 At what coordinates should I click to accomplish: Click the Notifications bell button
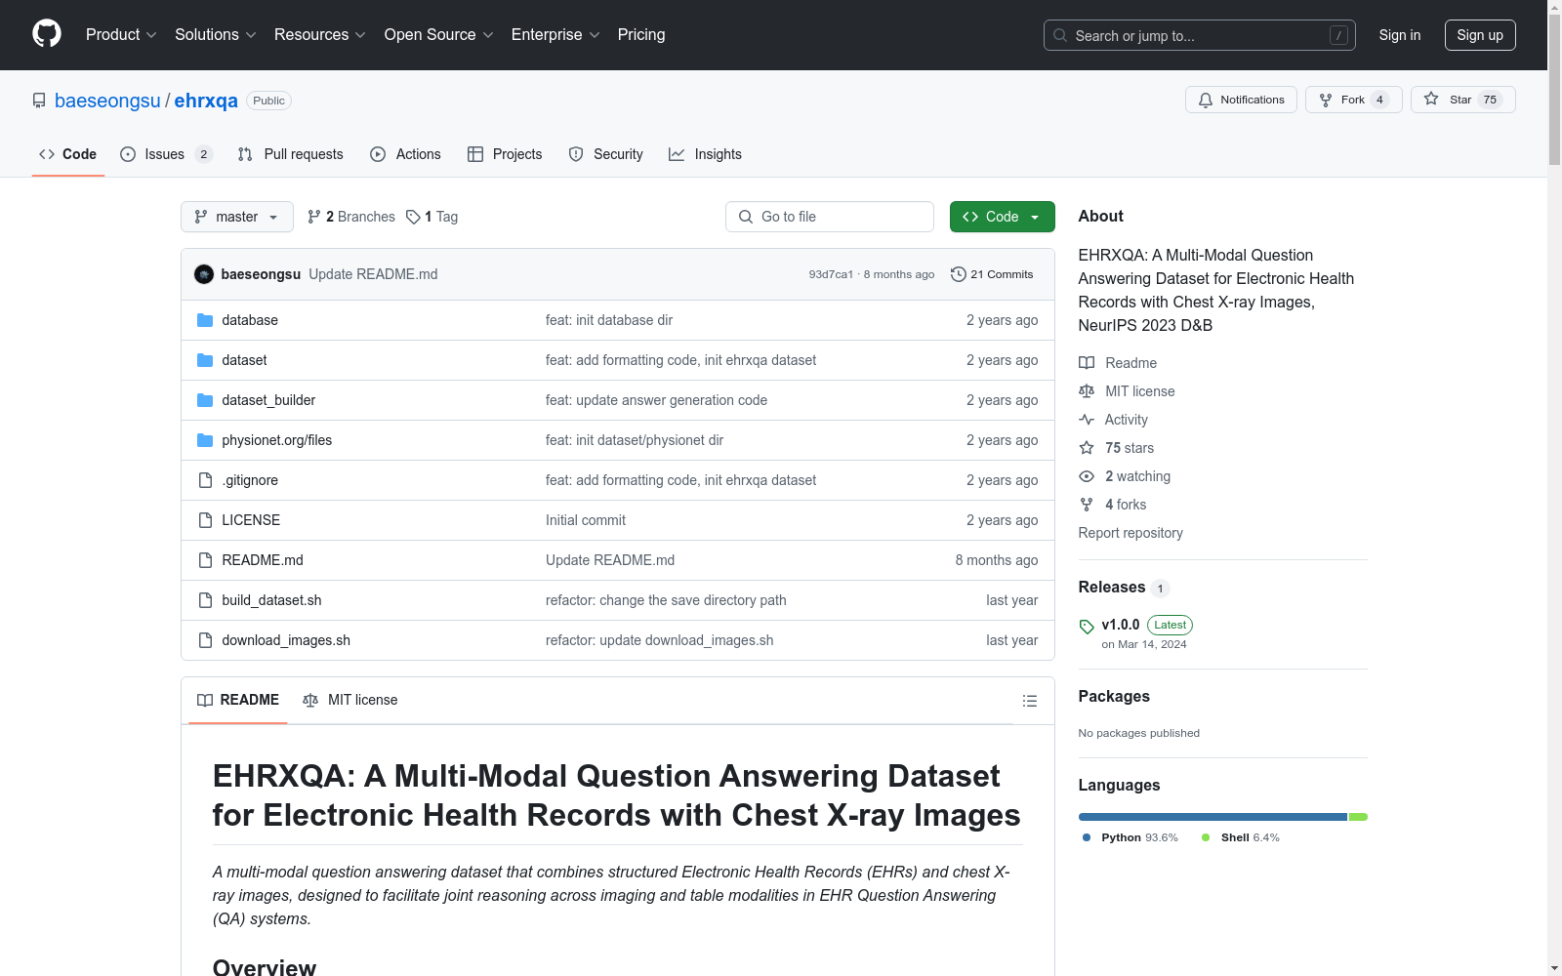(x=1241, y=100)
